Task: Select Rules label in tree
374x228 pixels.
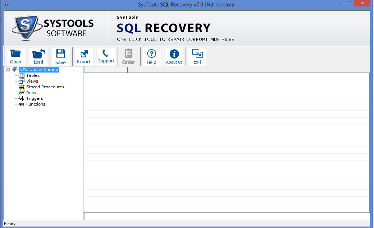Action: click(32, 92)
